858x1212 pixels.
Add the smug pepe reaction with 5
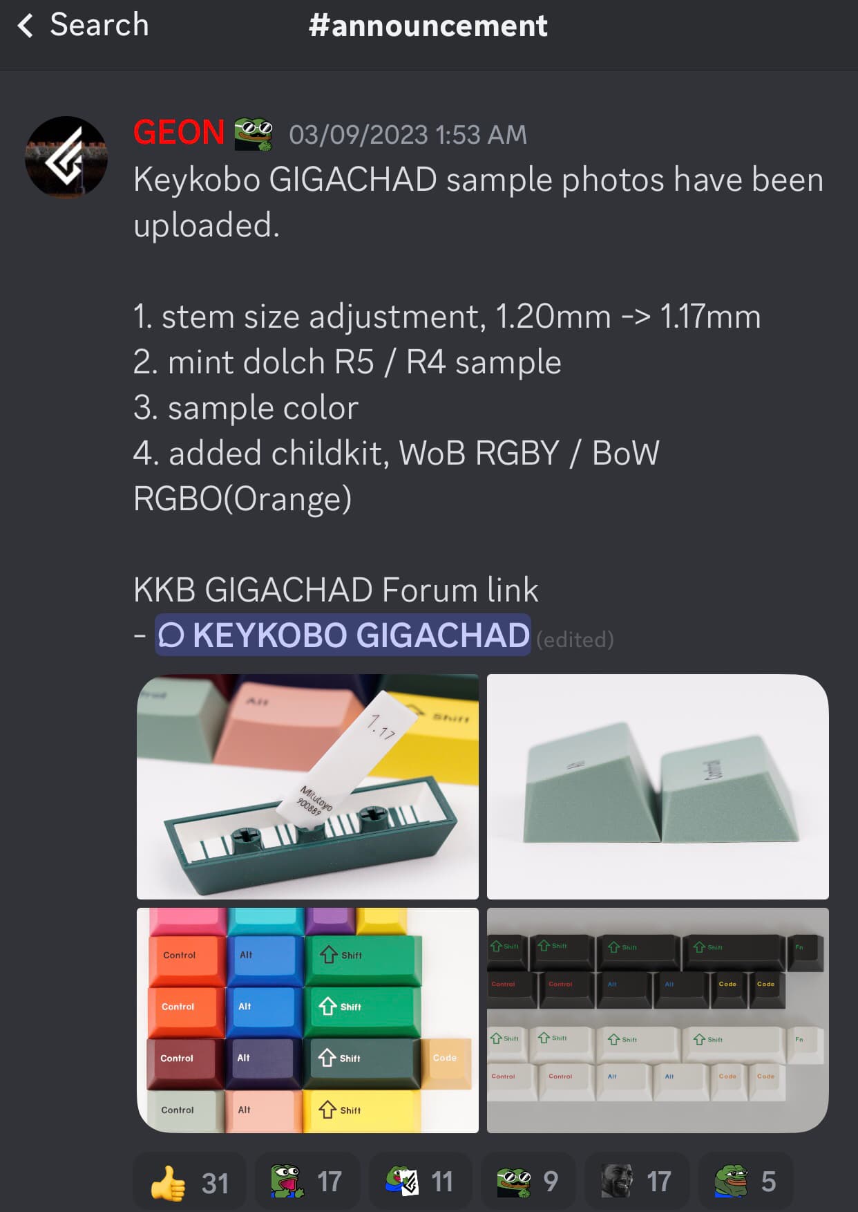point(745,1182)
